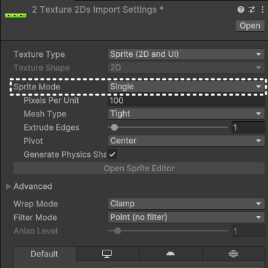Open the Pivot dropdown
Screen dimensions: 268x268
pyautogui.click(x=186, y=141)
